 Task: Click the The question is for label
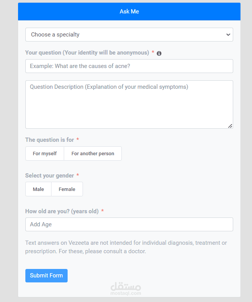pos(50,140)
